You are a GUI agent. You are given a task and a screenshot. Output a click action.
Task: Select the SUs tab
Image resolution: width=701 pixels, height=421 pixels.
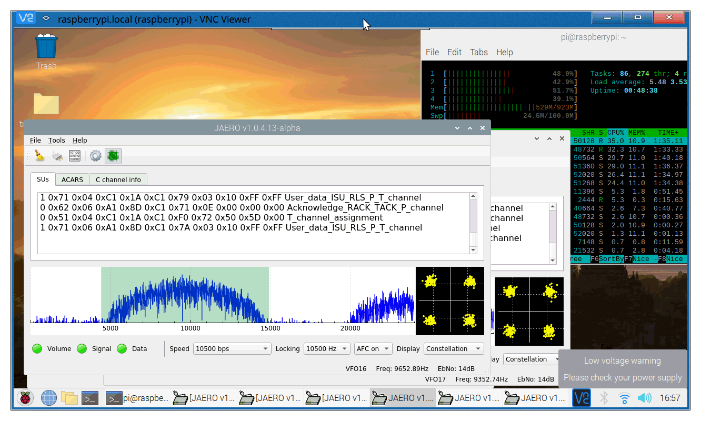pos(43,179)
